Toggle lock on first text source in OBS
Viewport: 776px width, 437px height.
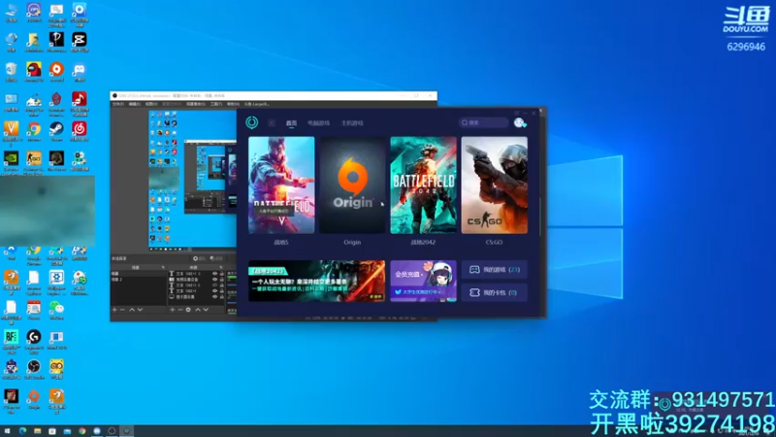(x=222, y=274)
